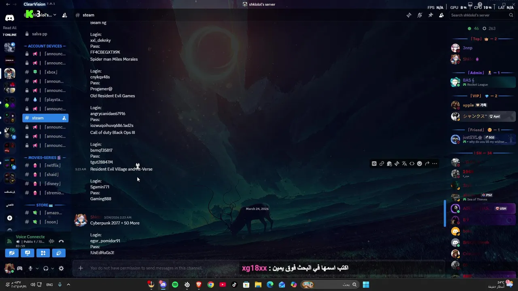Toggle Windows volume speaker icon
518x291 pixels.
(x=32, y=285)
